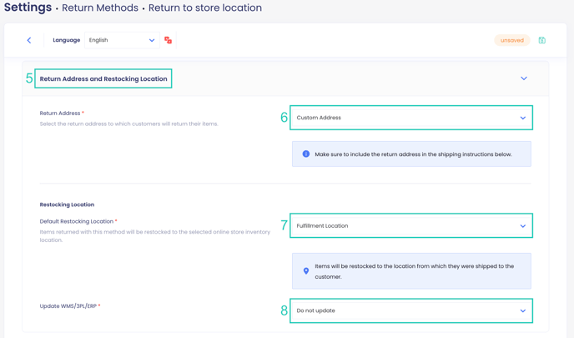Viewport: 574px width, 338px height.
Task: Click the Return Address field label
Action: point(61,114)
